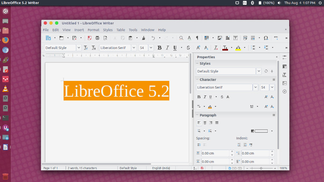
Task: Open the Edit menu
Action: (x=55, y=30)
